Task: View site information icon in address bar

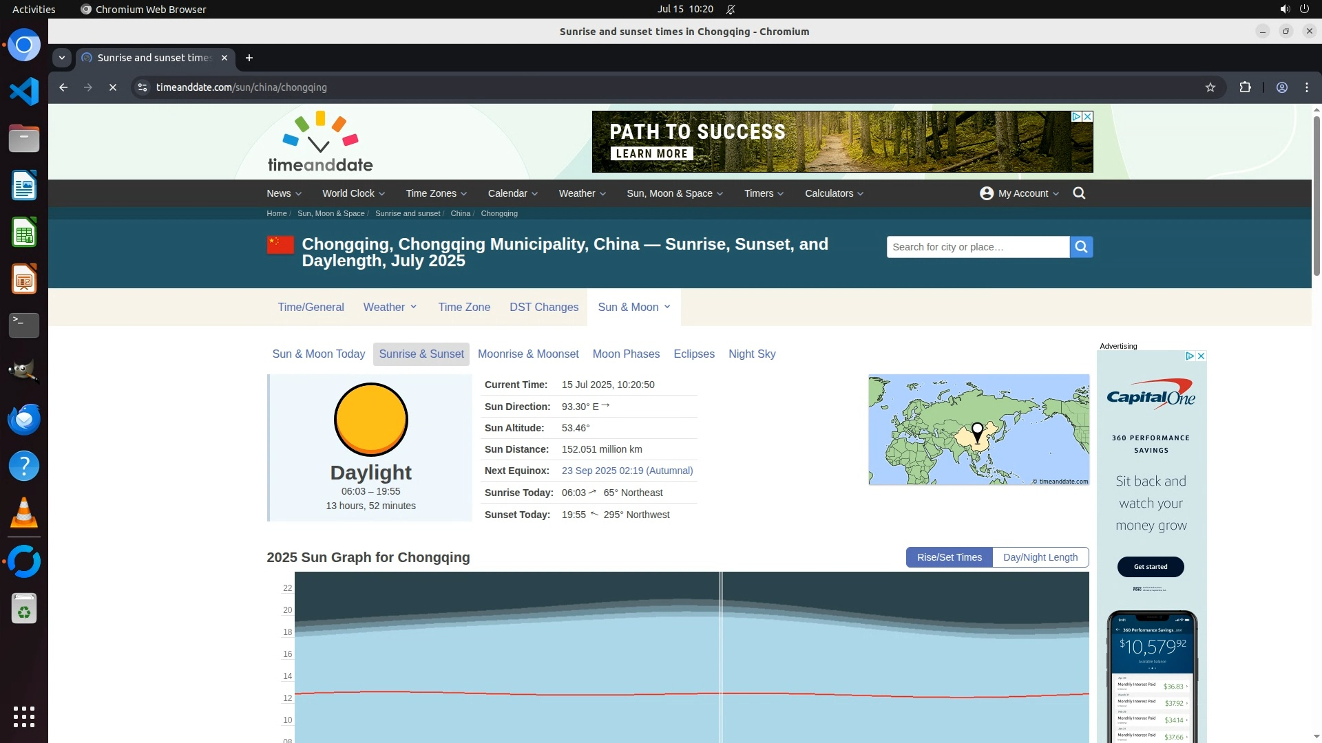Action: click(143, 87)
